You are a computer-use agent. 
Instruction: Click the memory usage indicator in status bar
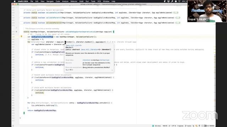209,126
